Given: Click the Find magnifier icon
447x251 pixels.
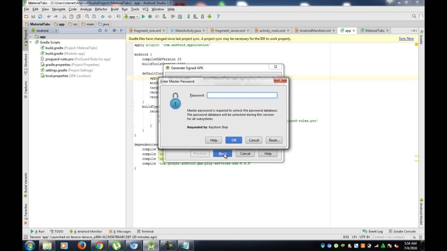Looking at the screenshot, I should coord(87,16).
